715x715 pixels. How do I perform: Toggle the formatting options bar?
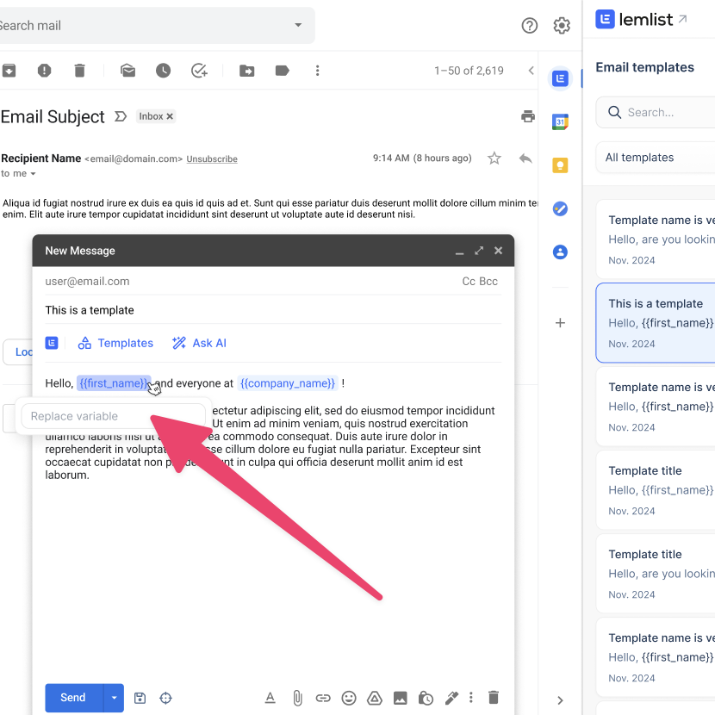coord(272,698)
